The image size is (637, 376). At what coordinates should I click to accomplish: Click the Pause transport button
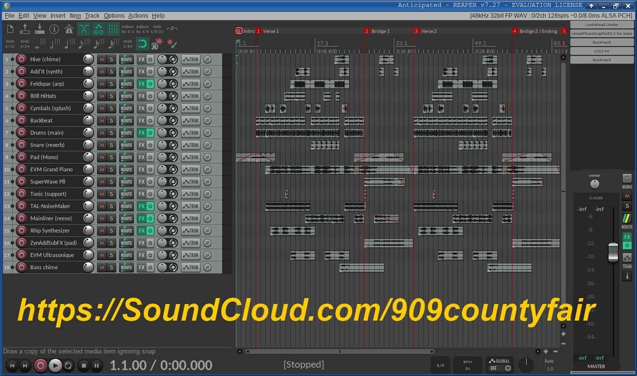(x=97, y=366)
